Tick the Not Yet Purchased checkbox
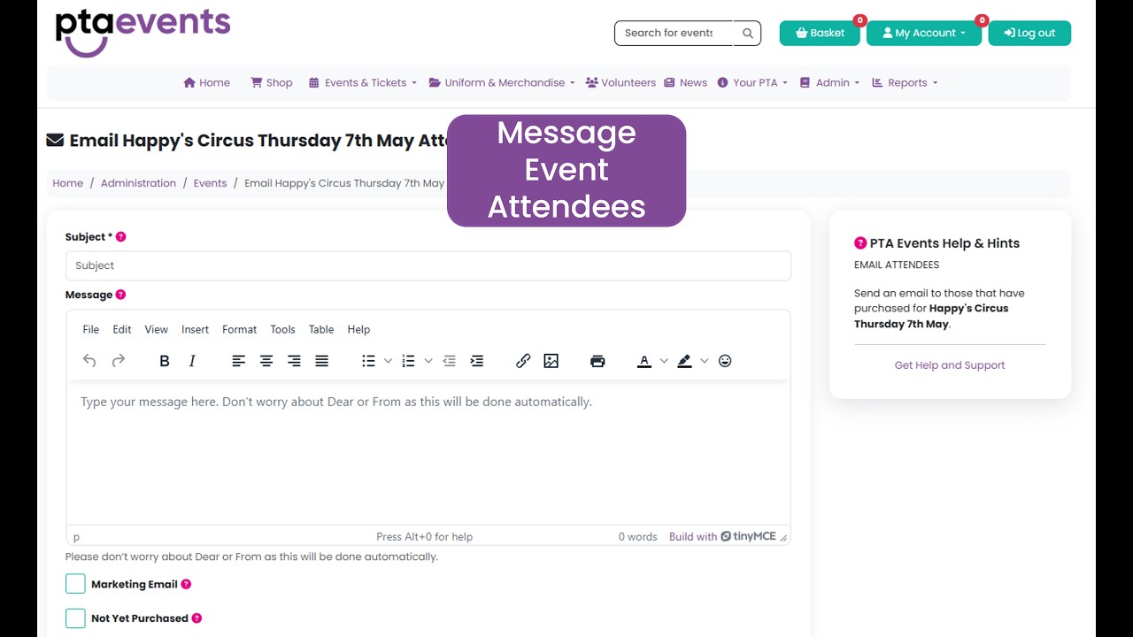 tap(75, 618)
